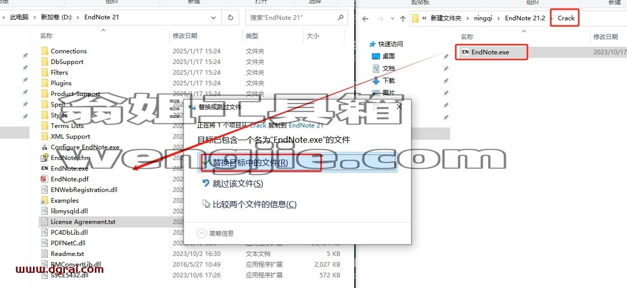Navigate to 新建文件夹 breadcrumb in Crack window
Image resolution: width=627 pixels, height=288 pixels.
446,18
